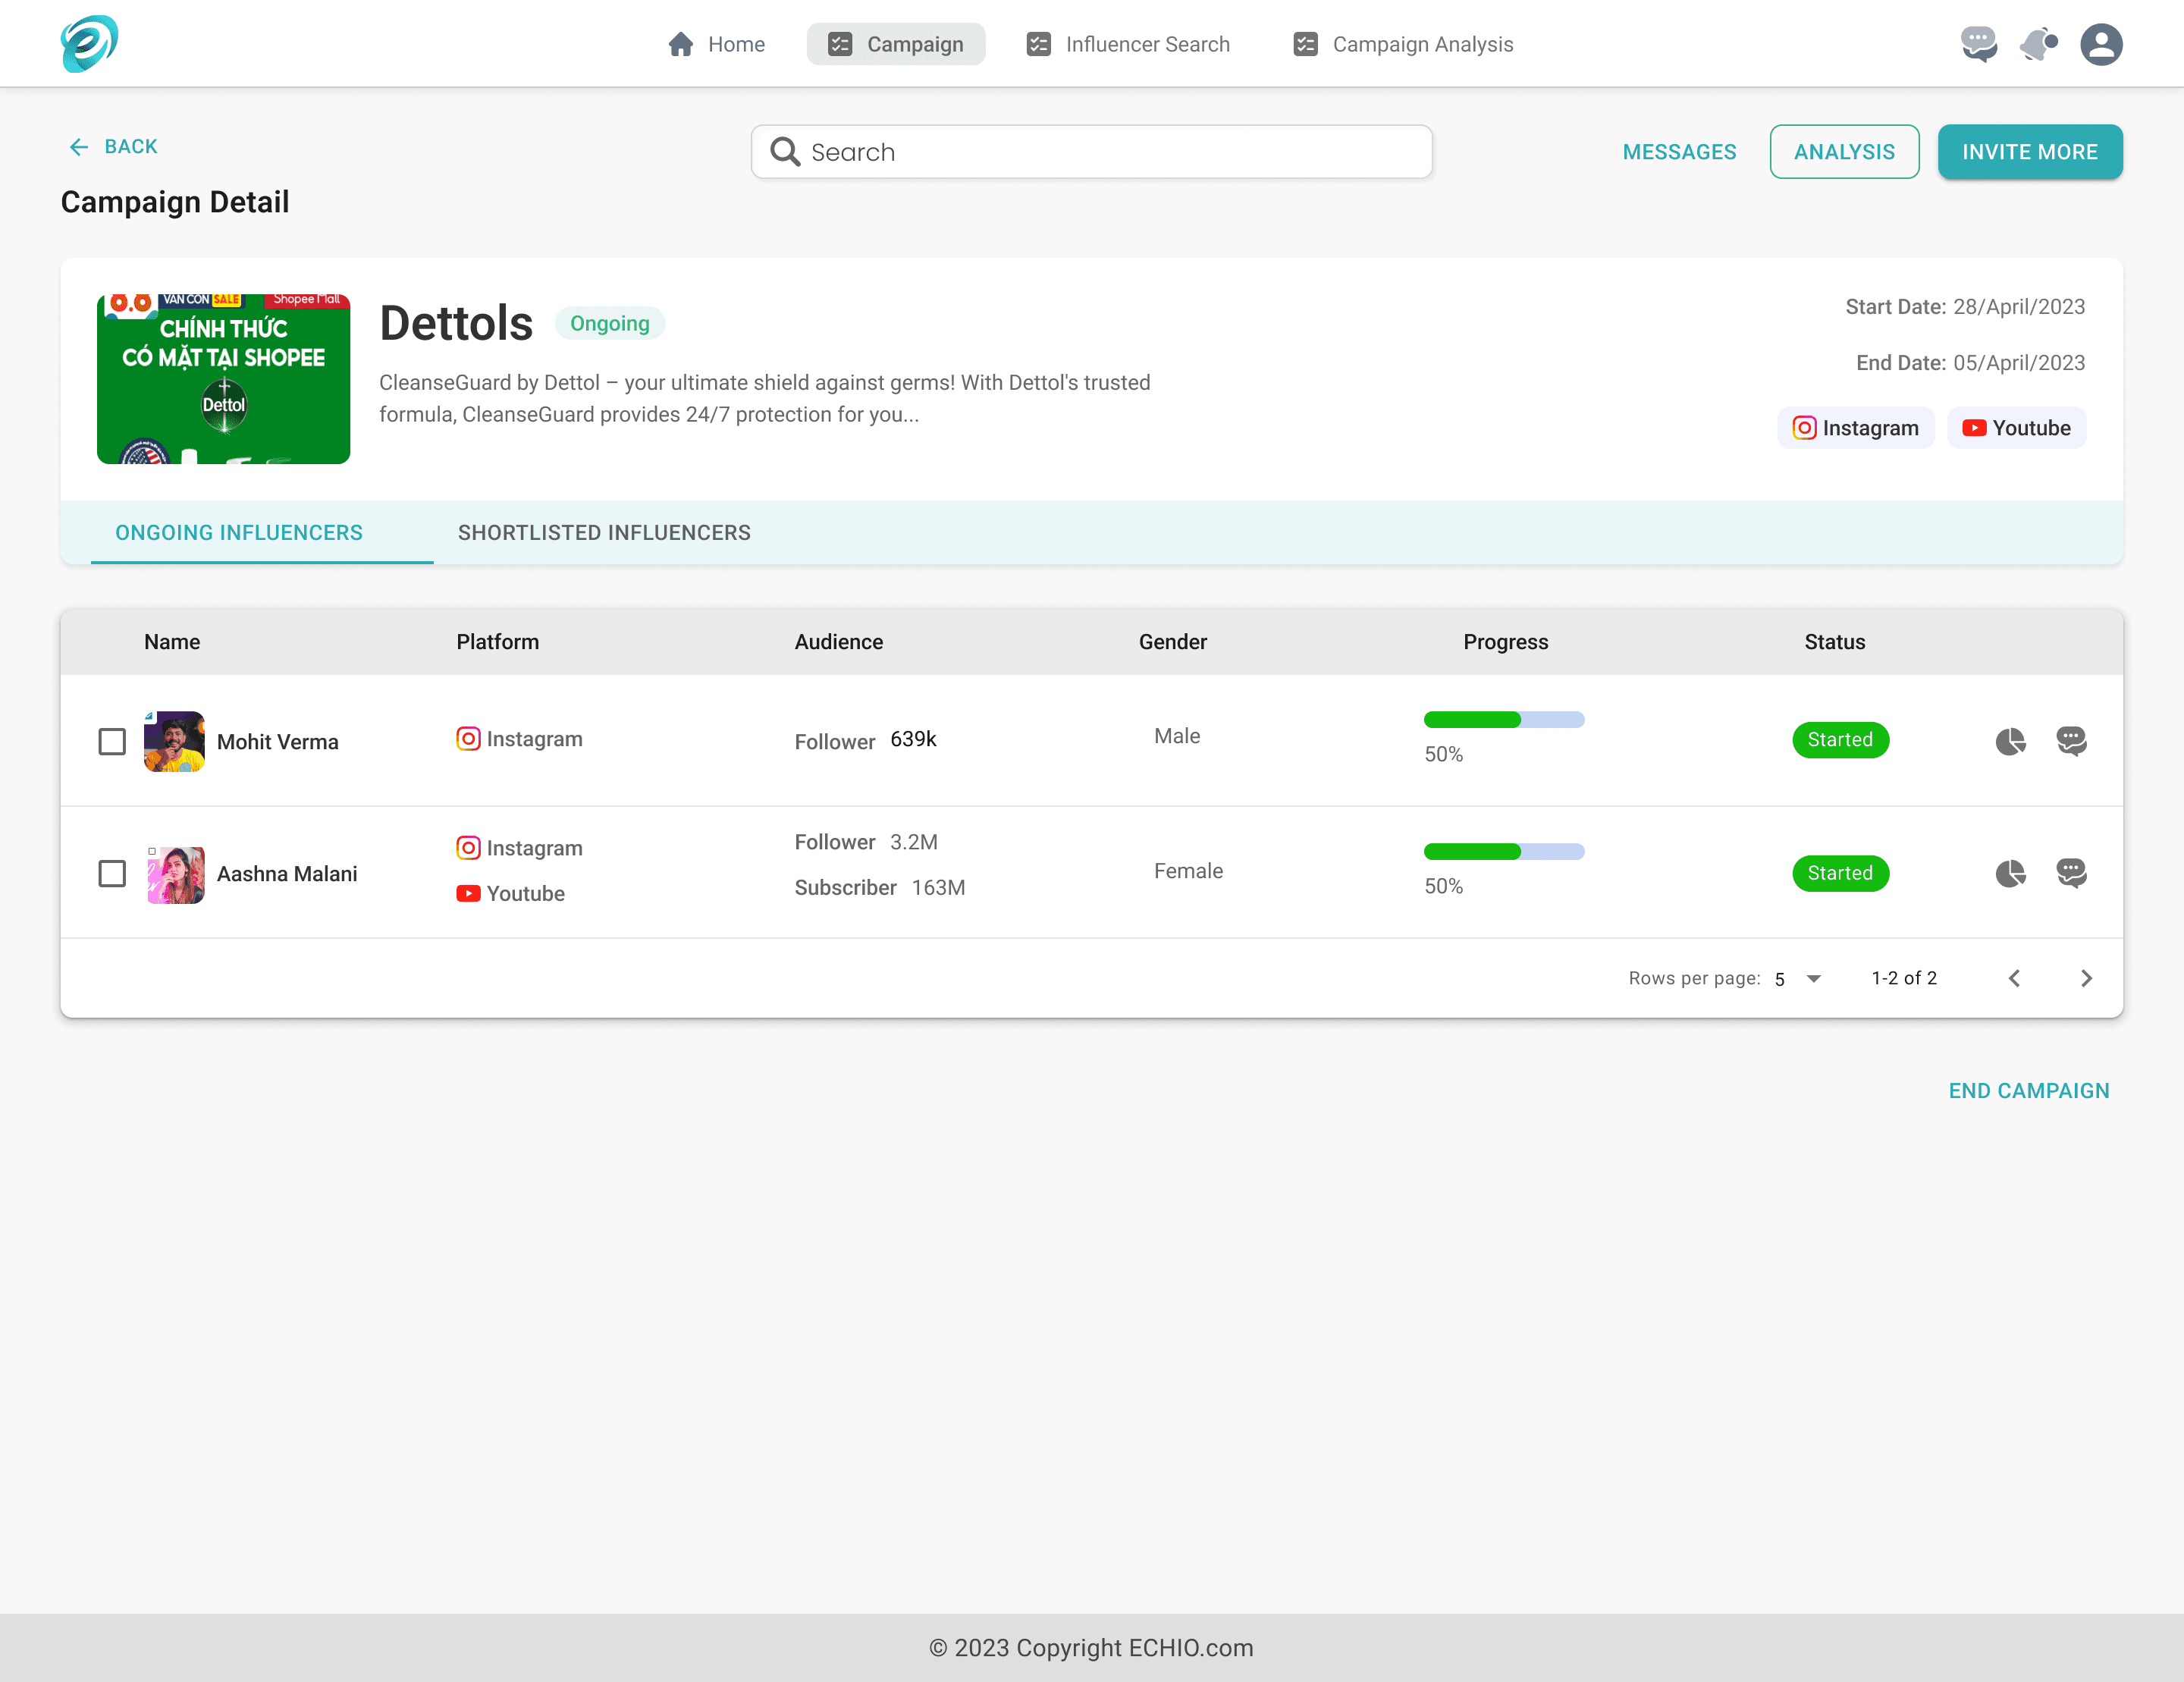Open analytics pie icon for Mohit Verma

(x=2010, y=741)
